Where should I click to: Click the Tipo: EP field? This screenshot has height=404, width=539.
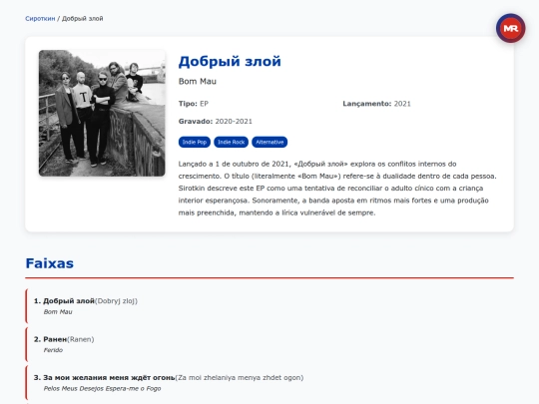(194, 104)
